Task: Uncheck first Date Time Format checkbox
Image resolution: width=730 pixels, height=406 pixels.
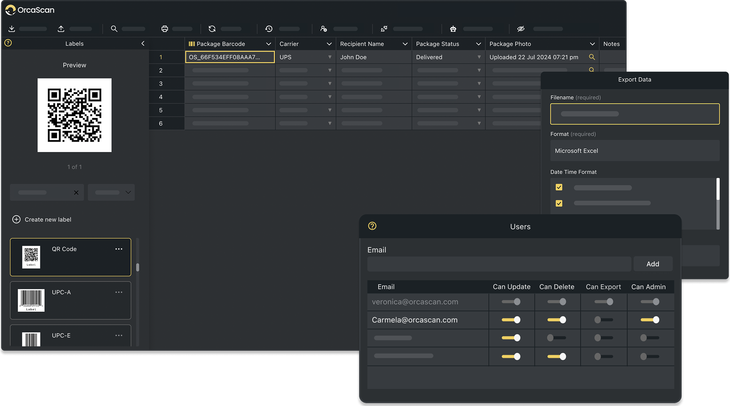Action: (559, 187)
